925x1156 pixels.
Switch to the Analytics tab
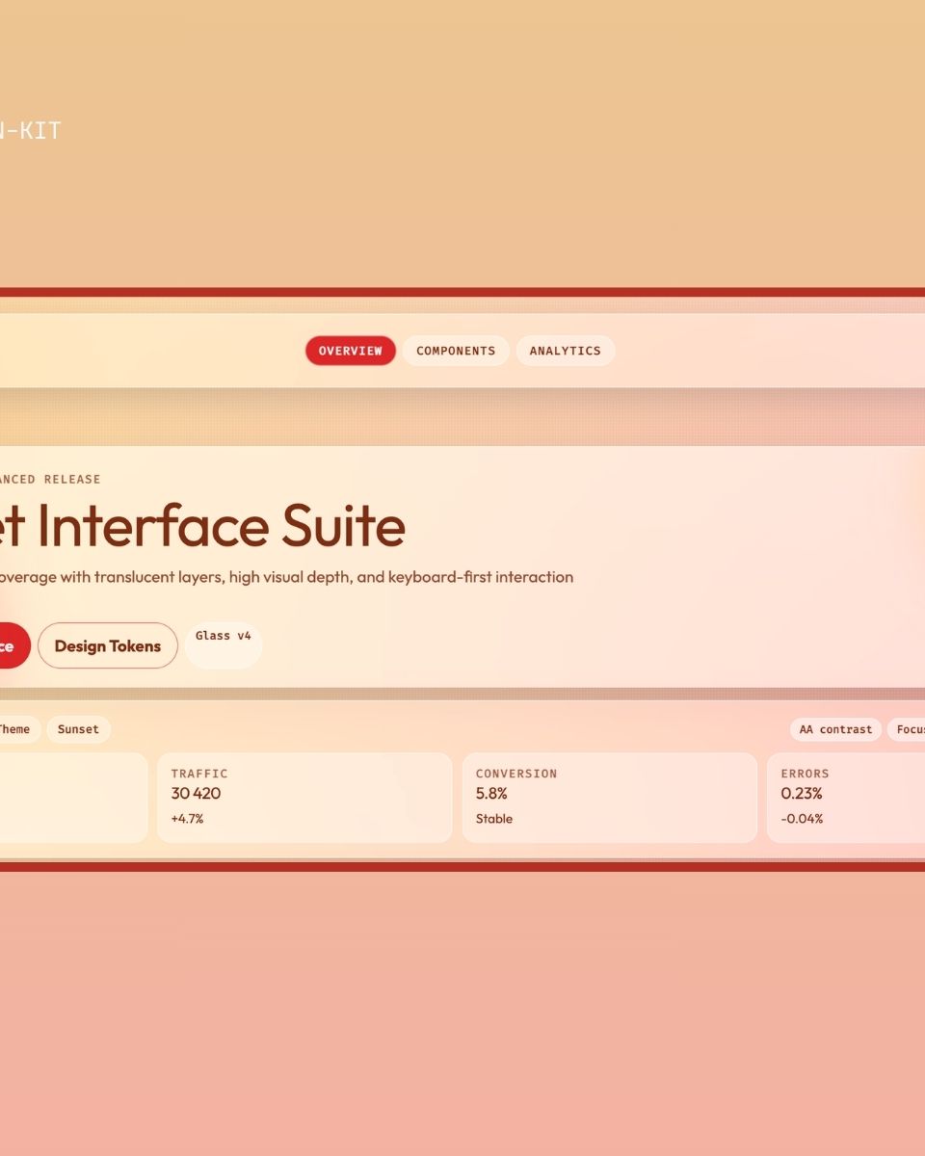(x=566, y=351)
